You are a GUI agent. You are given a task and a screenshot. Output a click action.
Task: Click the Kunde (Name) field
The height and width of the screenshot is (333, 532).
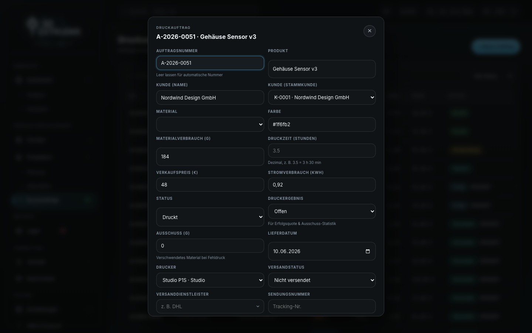210,98
